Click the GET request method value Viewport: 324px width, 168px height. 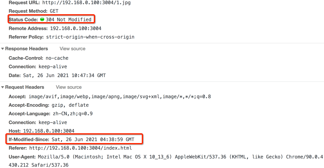[54, 11]
